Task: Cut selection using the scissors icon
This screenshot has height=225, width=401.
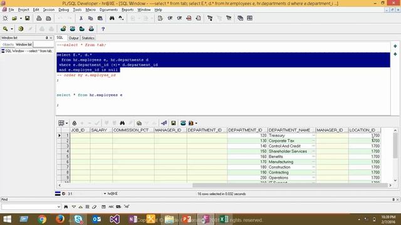Action: [81, 18]
